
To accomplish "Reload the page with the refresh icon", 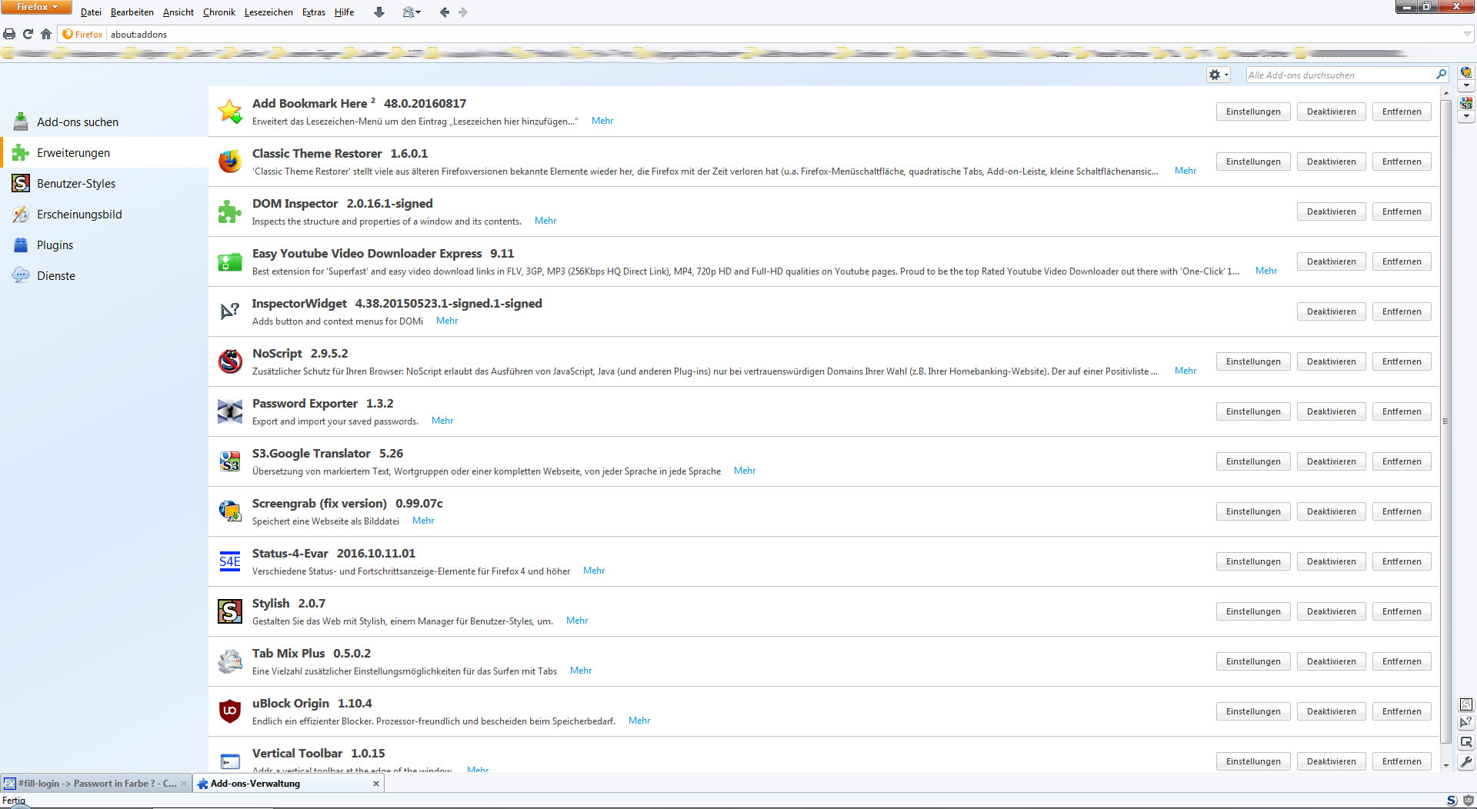I will click(28, 34).
